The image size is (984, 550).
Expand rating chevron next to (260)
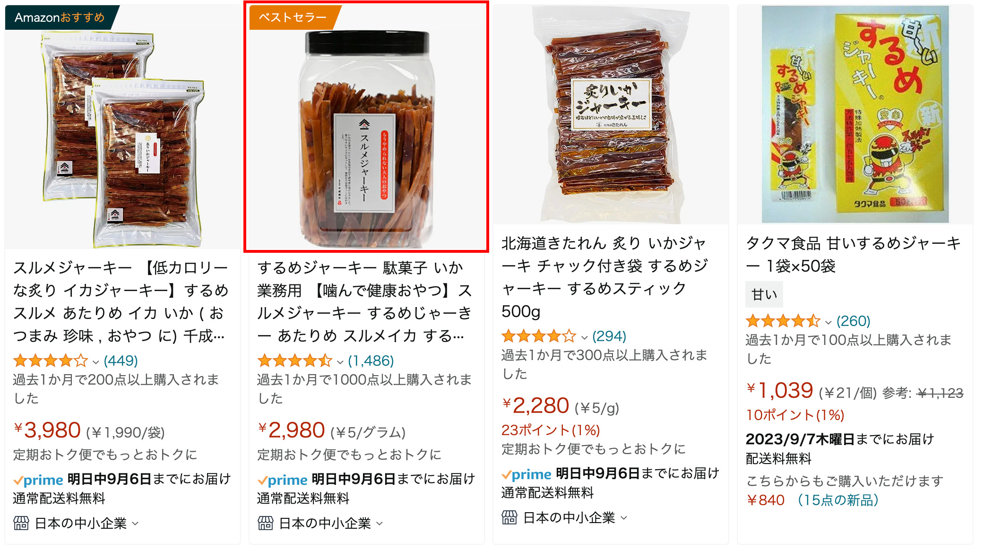(828, 322)
